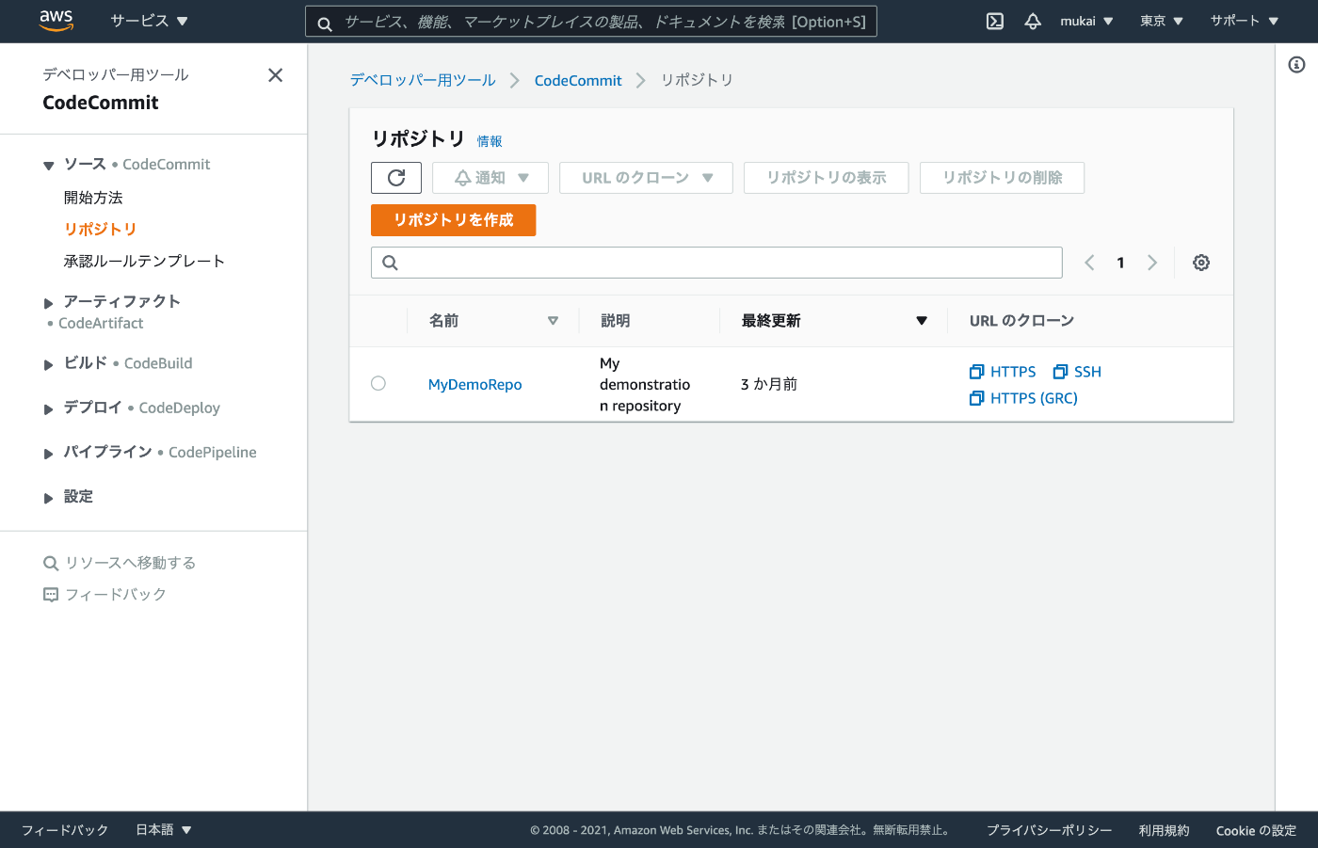Open リソースへ移動する search in sidebar
The height and width of the screenshot is (848, 1318).
[120, 563]
